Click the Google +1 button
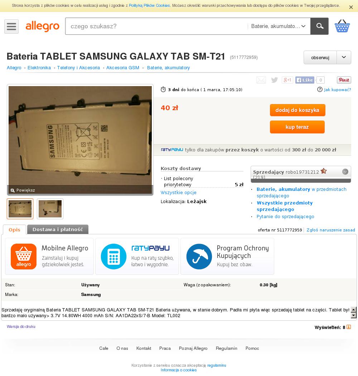Screen dimensions: 358x376 point(287,80)
